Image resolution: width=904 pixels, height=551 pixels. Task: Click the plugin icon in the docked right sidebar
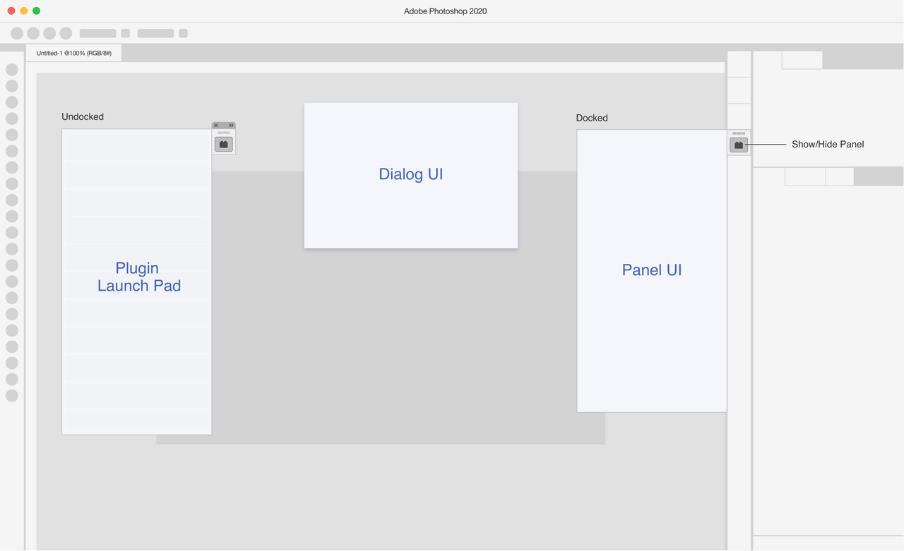pyautogui.click(x=739, y=145)
